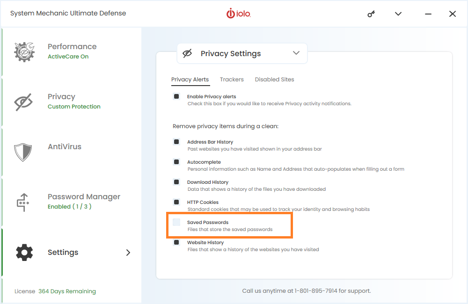Click the iolo logo
The height and width of the screenshot is (304, 468).
pos(239,14)
